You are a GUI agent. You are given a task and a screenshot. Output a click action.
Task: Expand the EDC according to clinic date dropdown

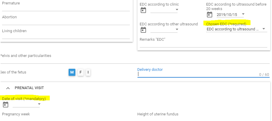click(177, 10)
